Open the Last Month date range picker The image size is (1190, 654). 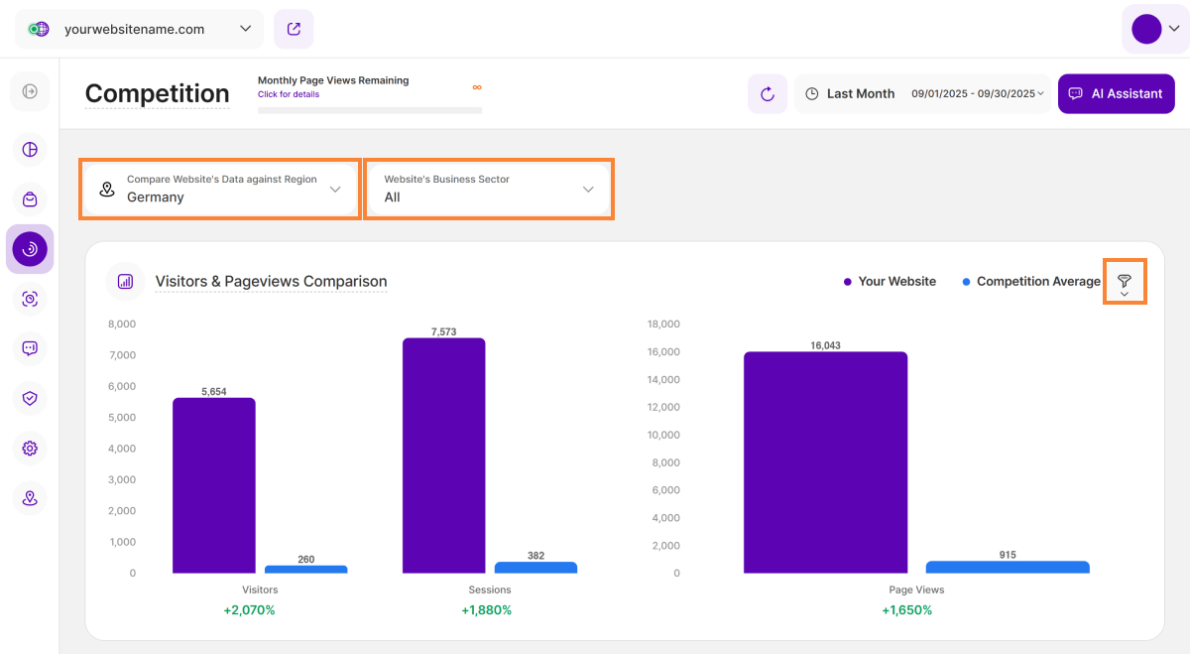click(x=922, y=94)
